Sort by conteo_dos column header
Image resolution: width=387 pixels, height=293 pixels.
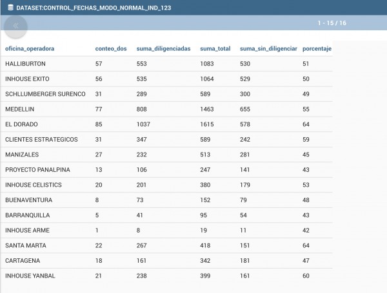111,48
